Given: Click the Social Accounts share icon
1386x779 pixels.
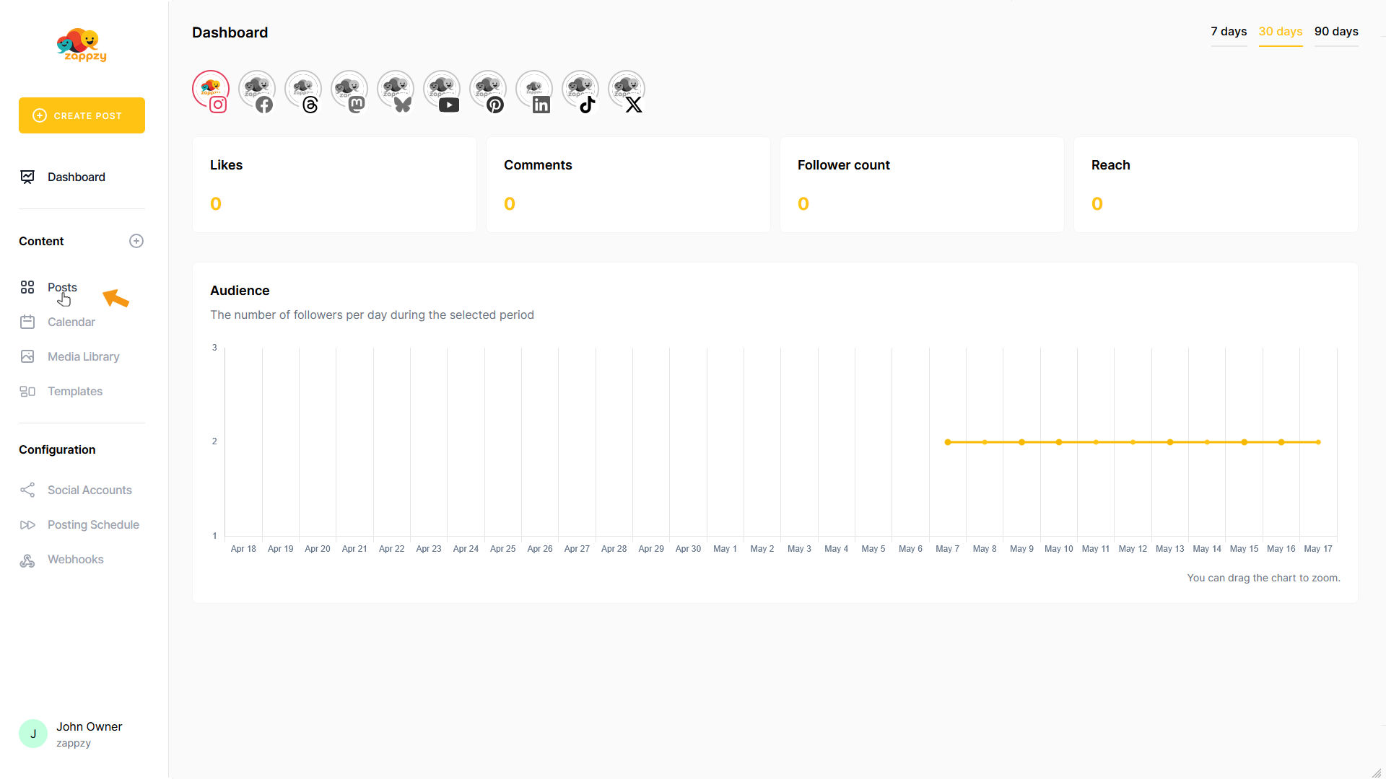Looking at the screenshot, I should coord(27,490).
